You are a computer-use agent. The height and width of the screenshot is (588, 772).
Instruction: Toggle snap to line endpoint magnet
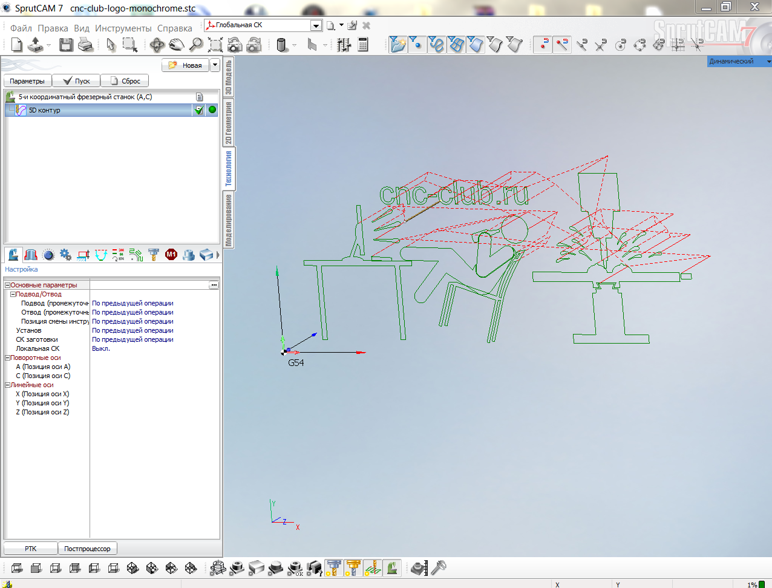click(x=562, y=45)
